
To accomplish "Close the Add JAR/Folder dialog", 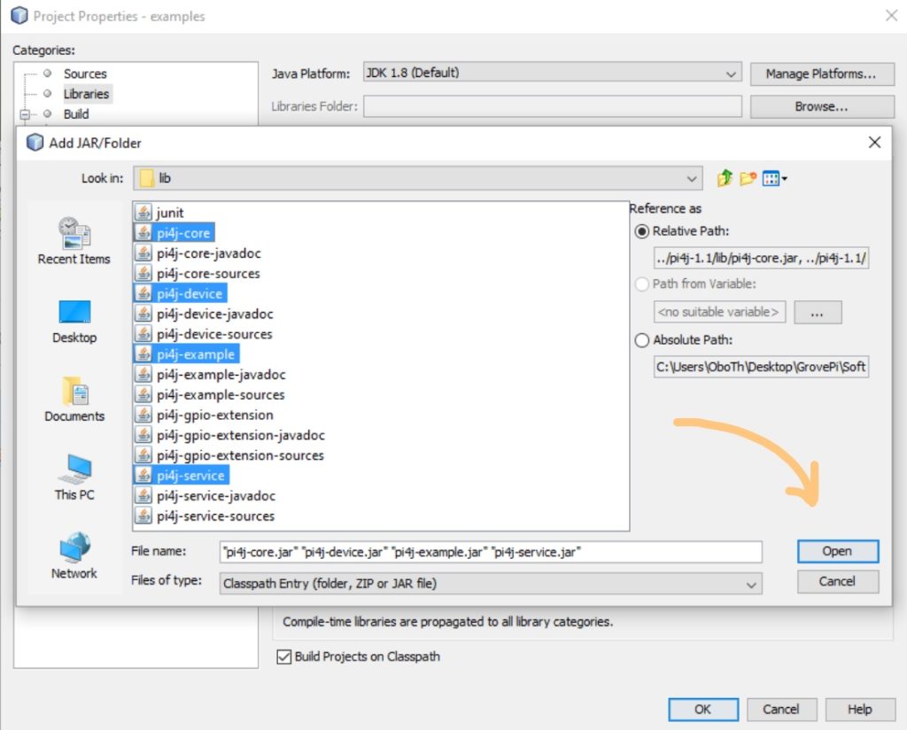I will (874, 143).
